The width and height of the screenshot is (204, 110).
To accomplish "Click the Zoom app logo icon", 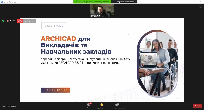I will tap(2, 2).
